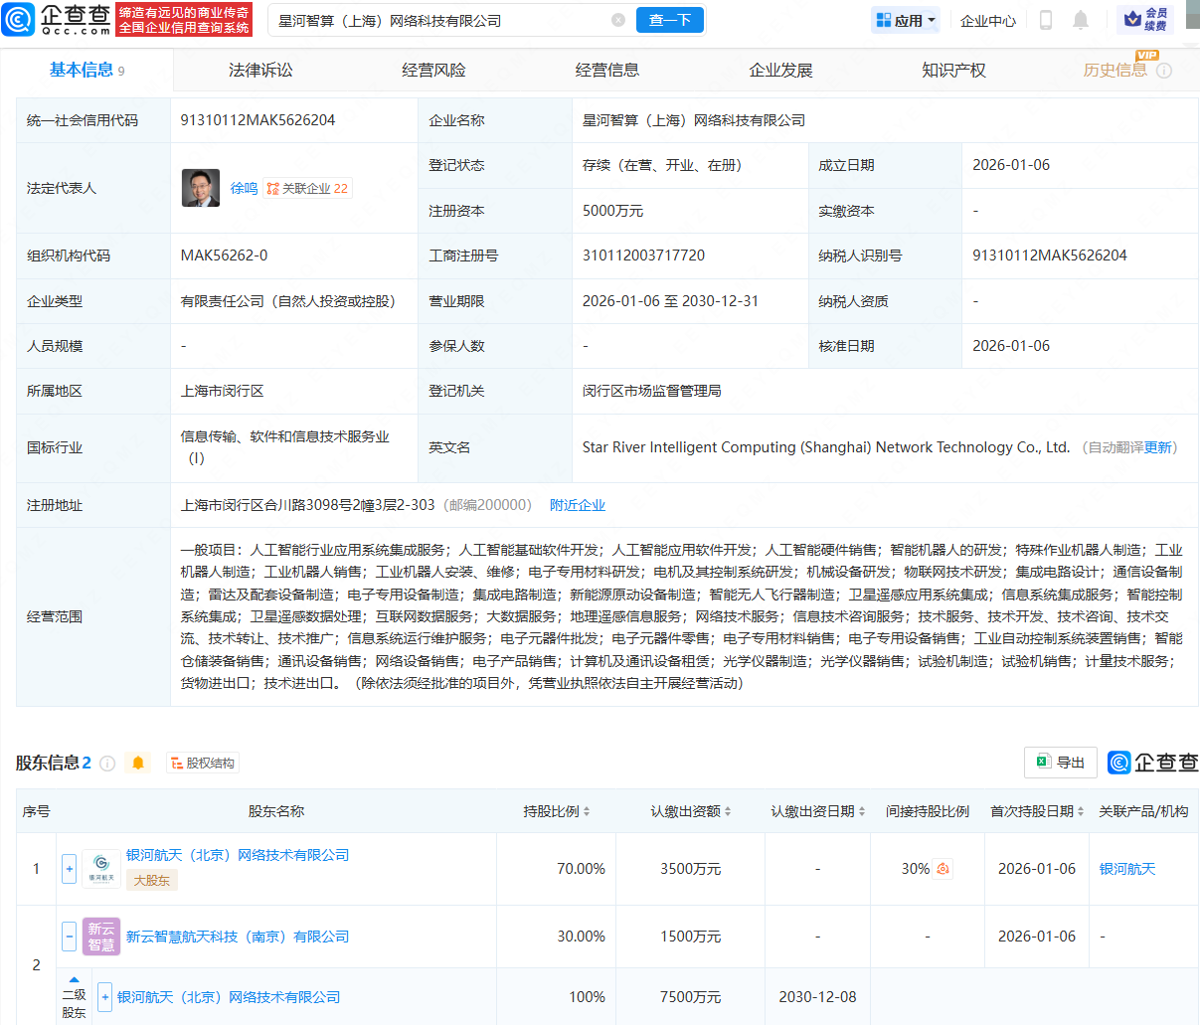Click the info icon beside 历史信息
1200x1025 pixels.
coord(1164,71)
